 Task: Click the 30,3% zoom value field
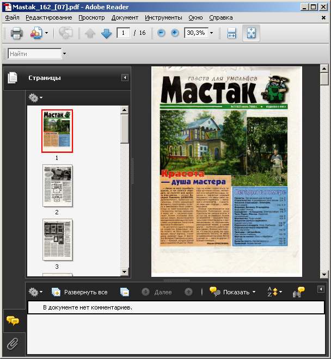tap(196, 33)
